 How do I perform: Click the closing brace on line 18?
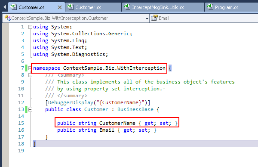pos(34,144)
